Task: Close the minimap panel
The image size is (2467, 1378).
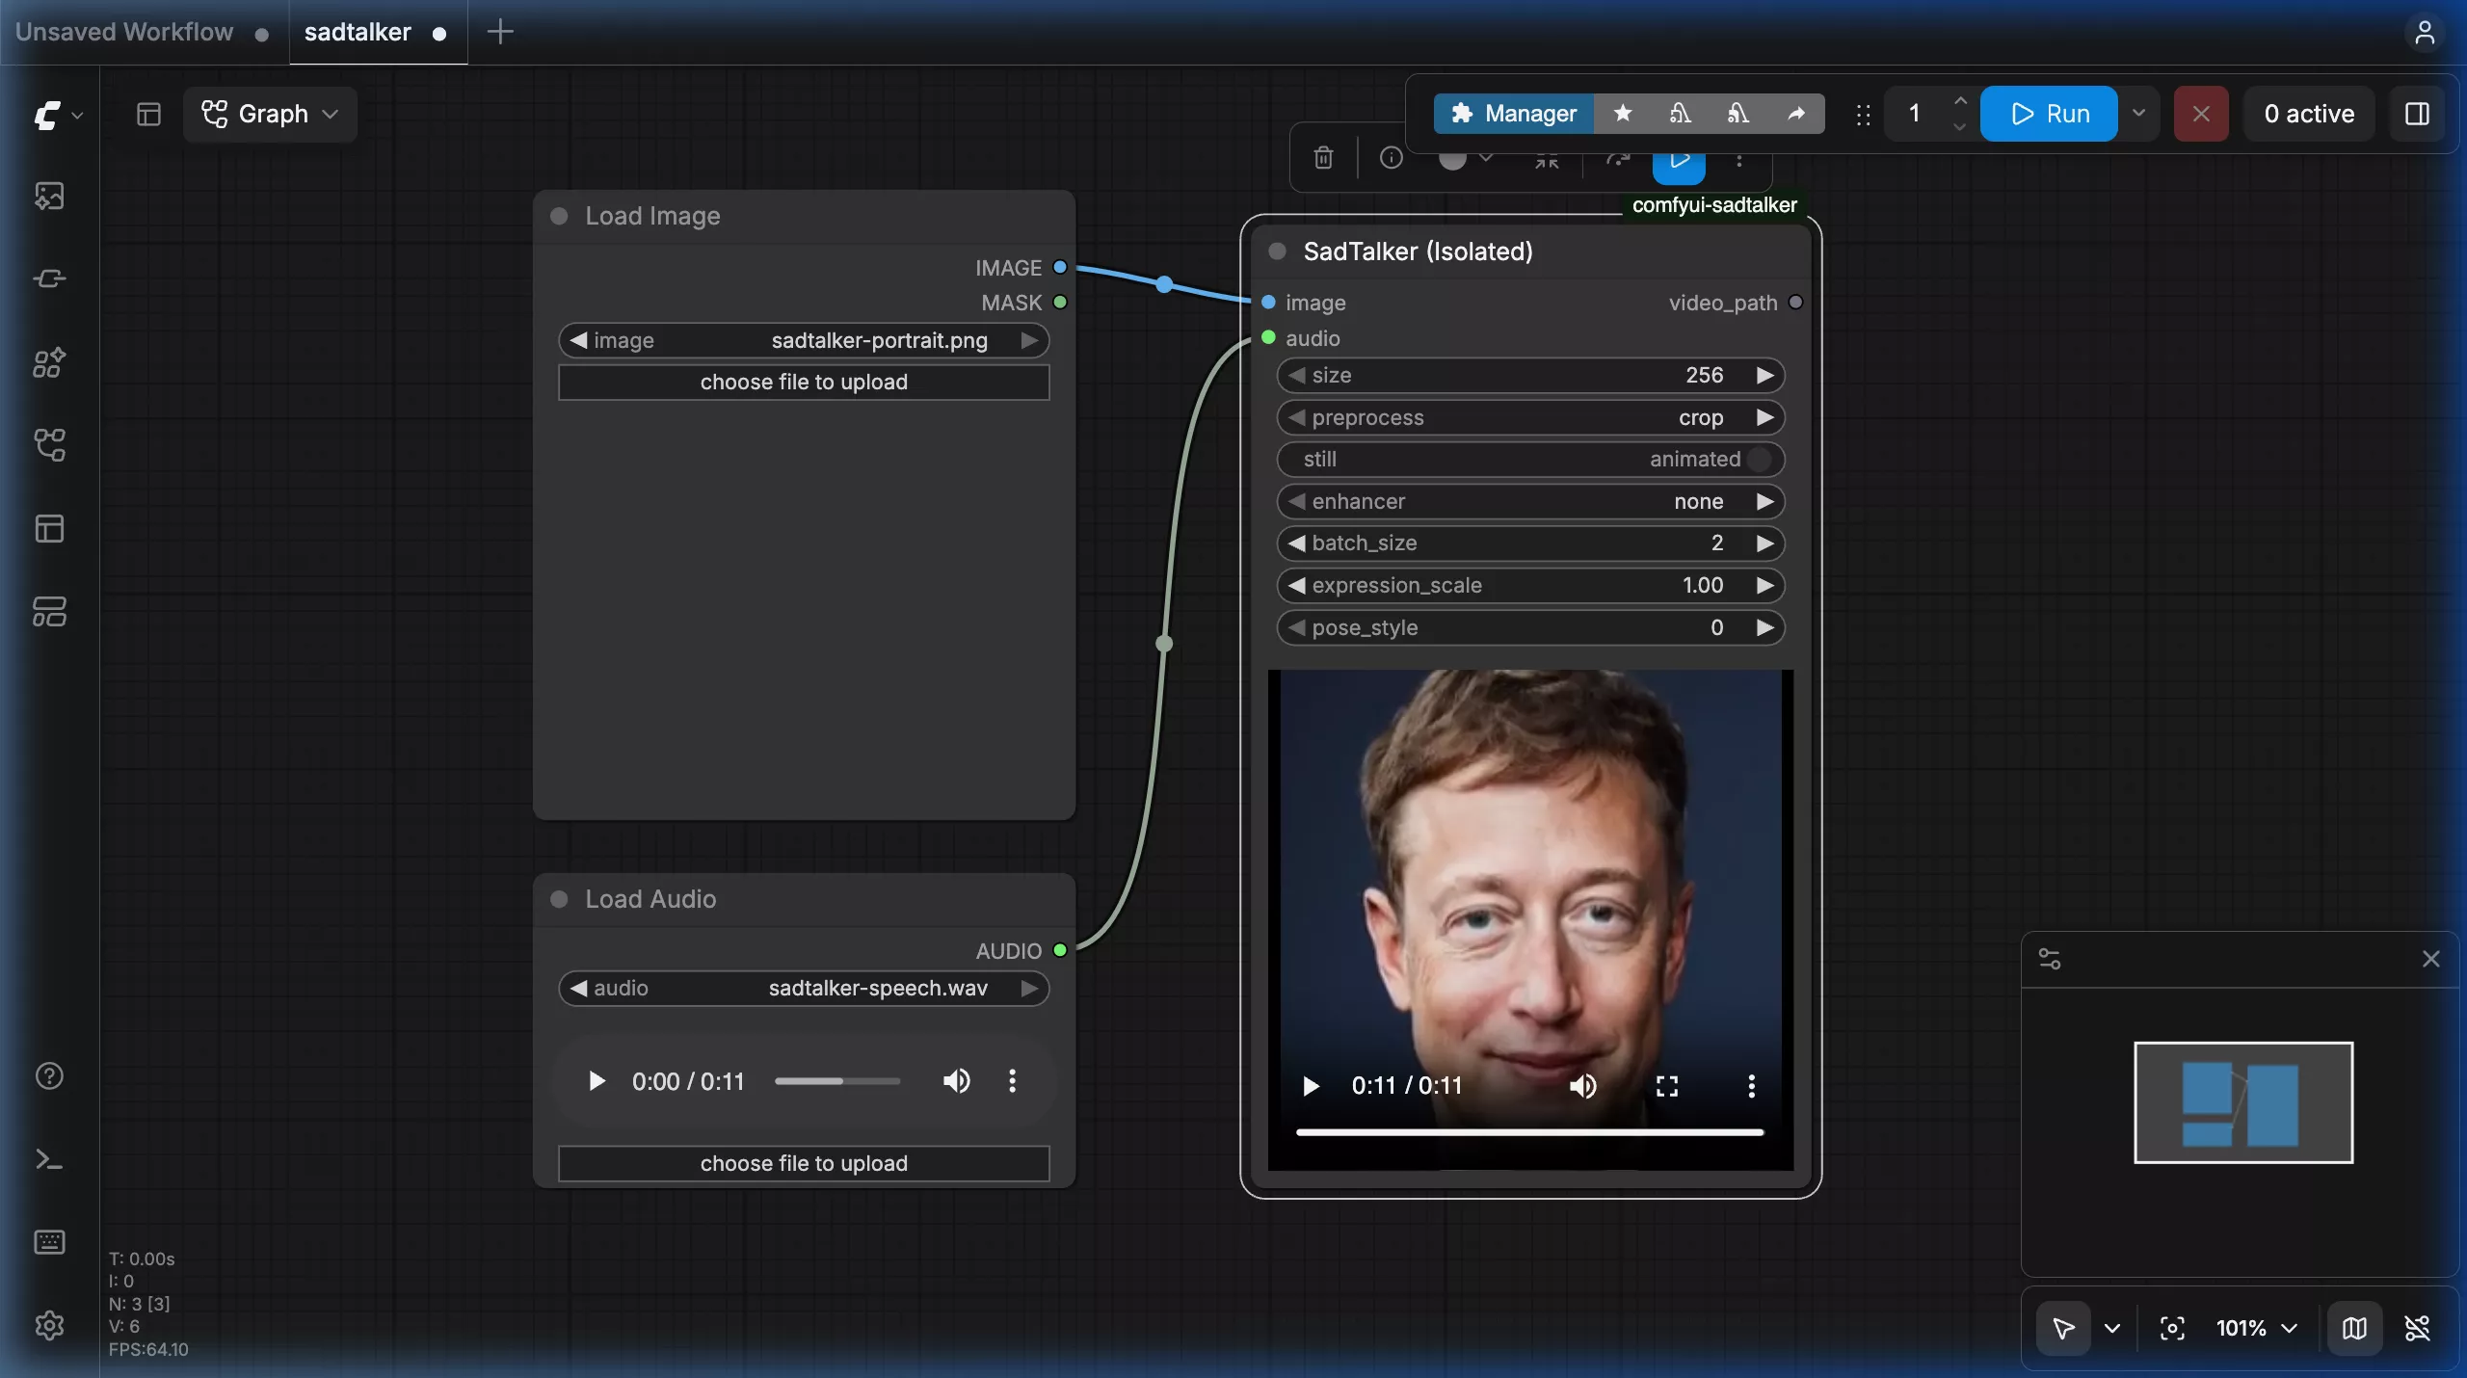Action: [x=2430, y=959]
